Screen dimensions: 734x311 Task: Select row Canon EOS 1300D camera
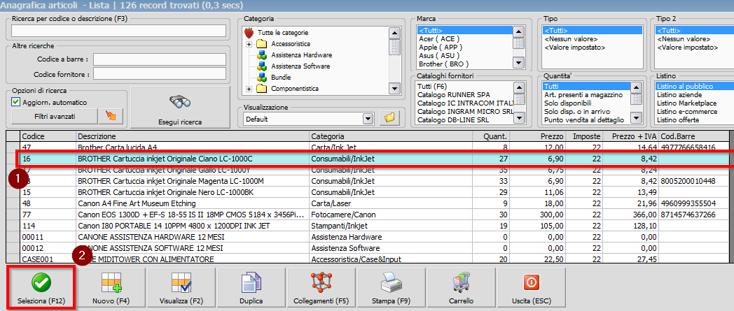click(x=375, y=215)
